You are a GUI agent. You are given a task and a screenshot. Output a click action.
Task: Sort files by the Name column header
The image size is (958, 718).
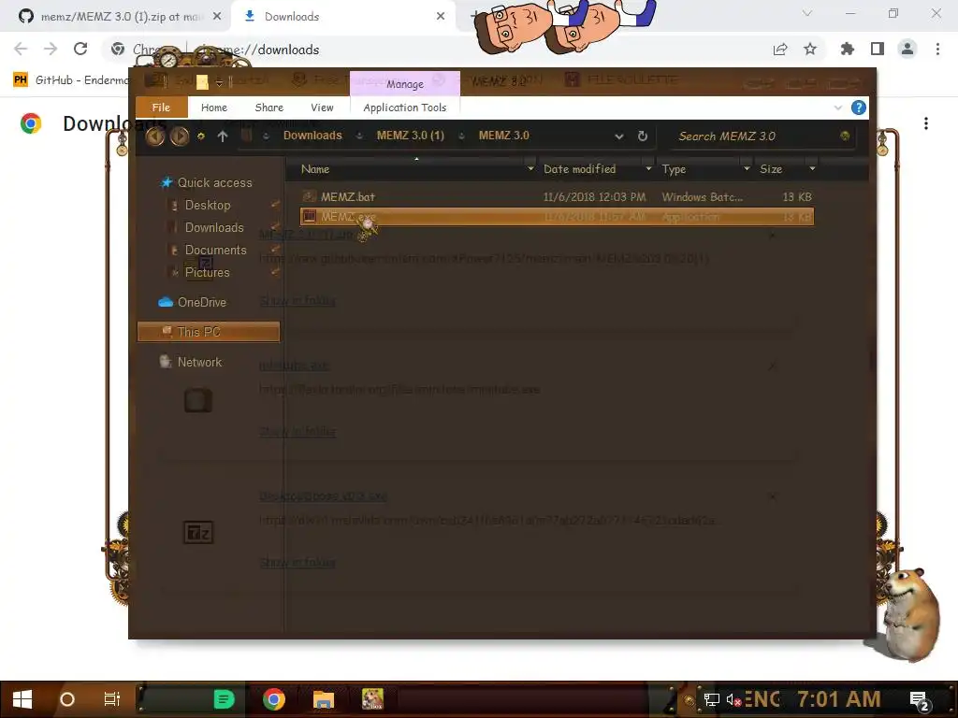coord(315,169)
